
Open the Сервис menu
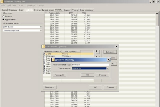[x=21, y=5]
